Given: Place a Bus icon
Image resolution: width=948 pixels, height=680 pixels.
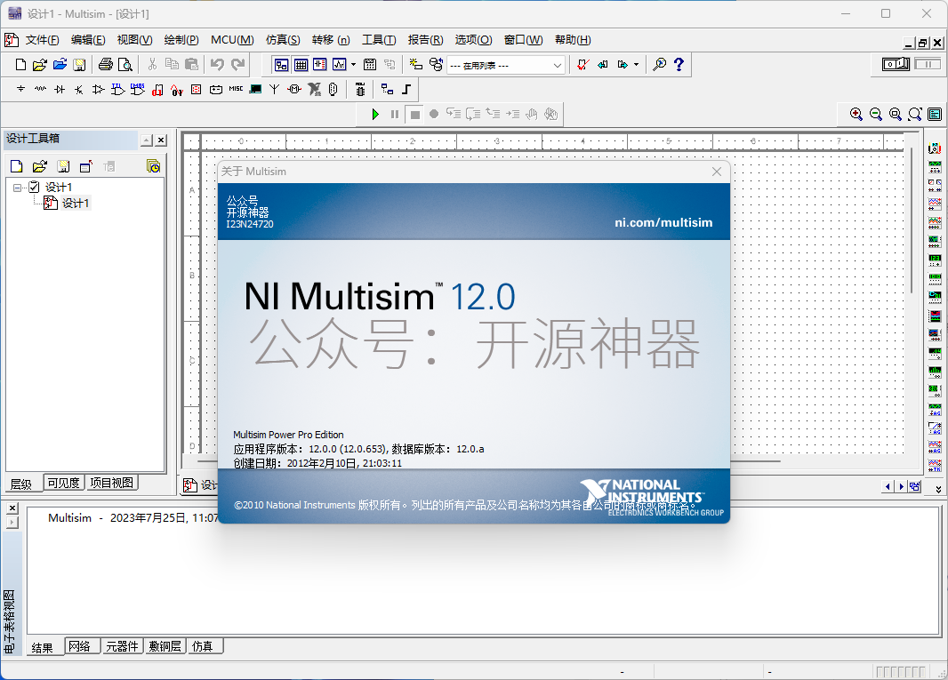Looking at the screenshot, I should [406, 90].
